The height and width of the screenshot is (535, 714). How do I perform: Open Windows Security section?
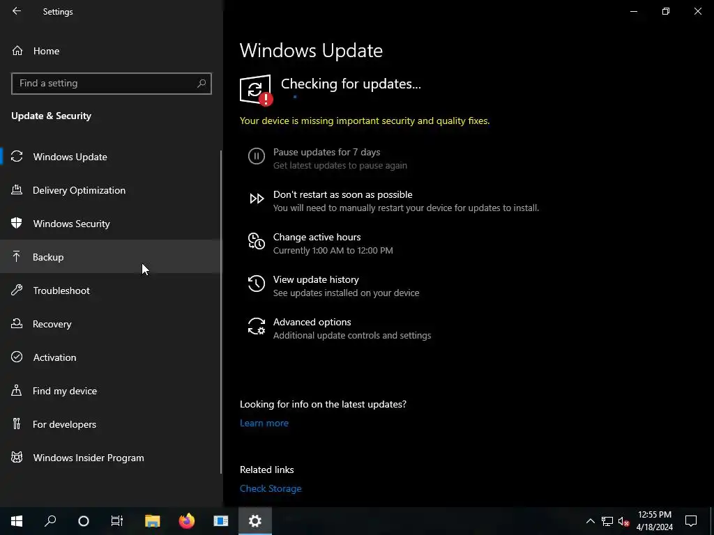click(111, 224)
